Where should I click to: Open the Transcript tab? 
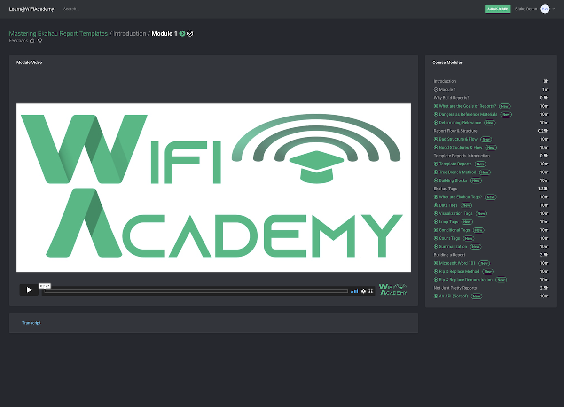coord(31,323)
